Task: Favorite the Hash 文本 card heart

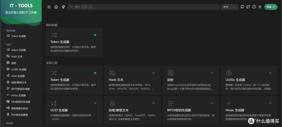Action: [x=154, y=73]
